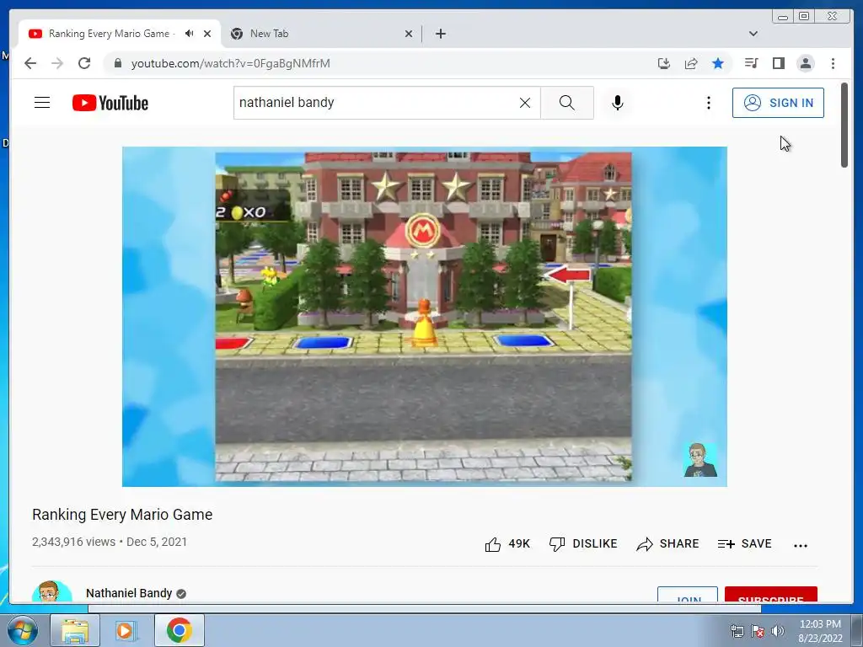The height and width of the screenshot is (647, 863).
Task: Open the Windows Start menu
Action: (x=22, y=630)
